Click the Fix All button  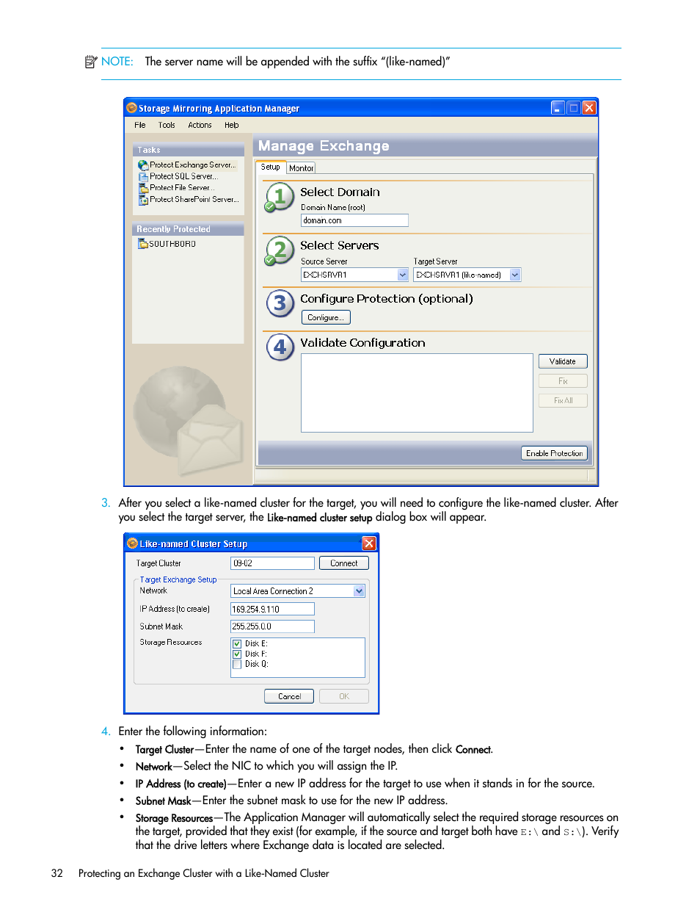click(x=563, y=400)
